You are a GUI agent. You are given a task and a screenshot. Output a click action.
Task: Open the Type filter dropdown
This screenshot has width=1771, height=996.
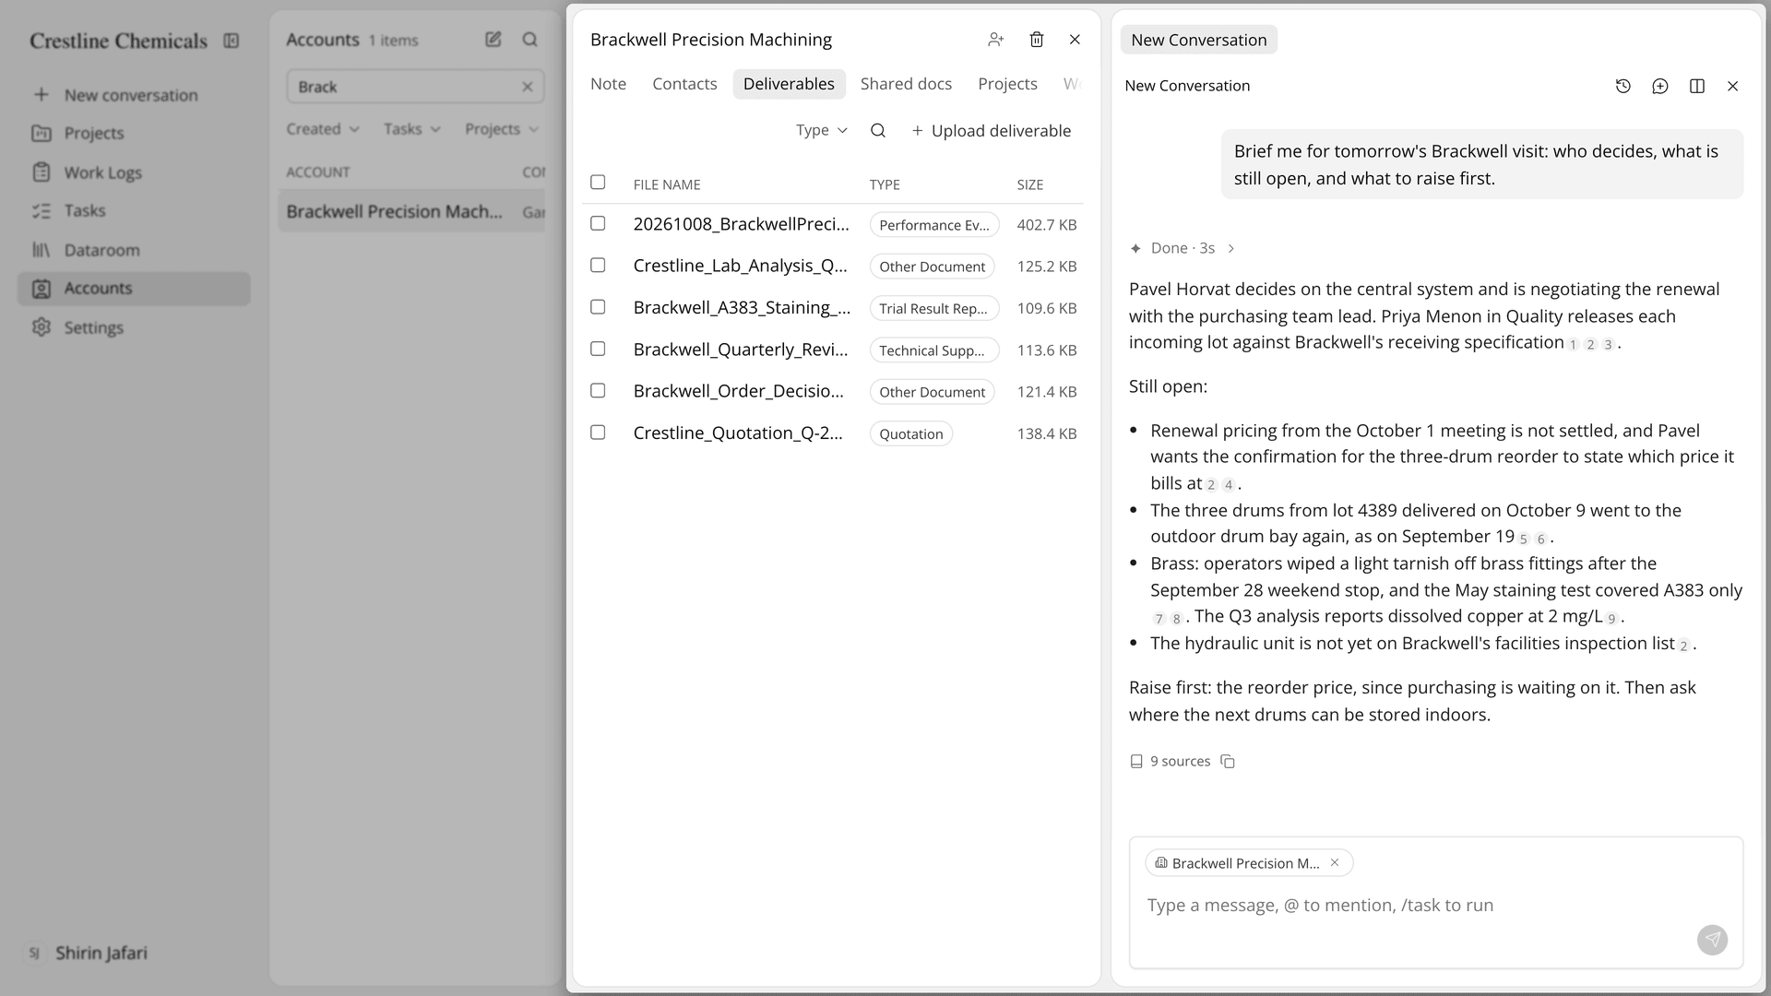click(822, 131)
